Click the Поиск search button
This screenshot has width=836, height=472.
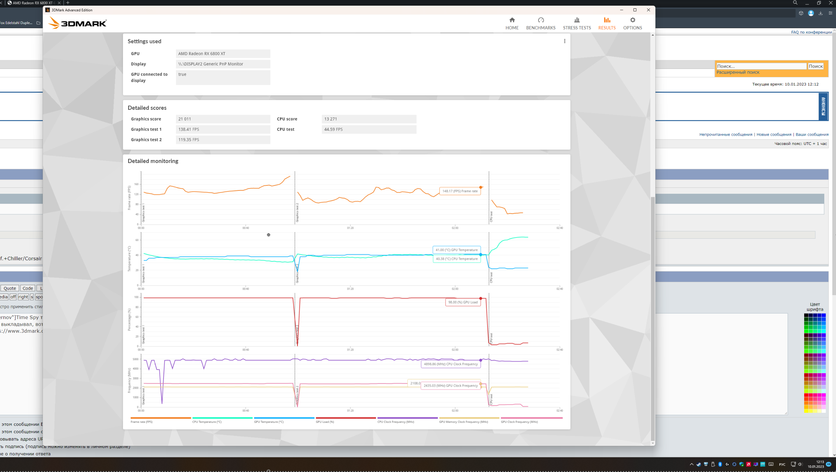coord(815,66)
